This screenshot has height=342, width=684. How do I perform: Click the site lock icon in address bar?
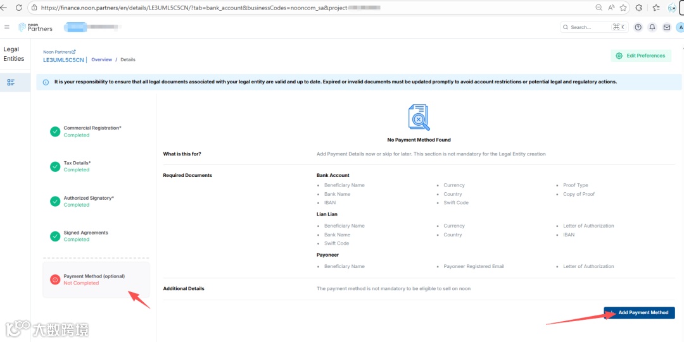34,8
